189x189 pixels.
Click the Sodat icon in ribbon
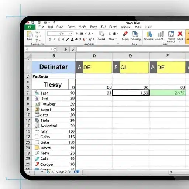[102, 34]
